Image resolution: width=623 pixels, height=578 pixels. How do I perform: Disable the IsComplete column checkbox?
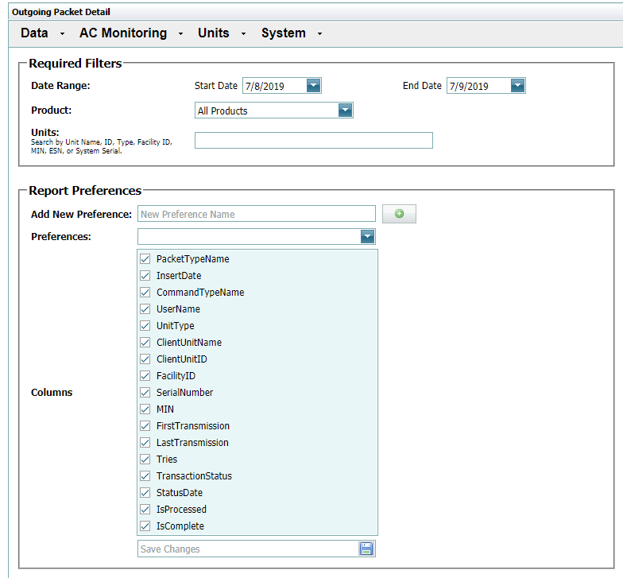pyautogui.click(x=145, y=526)
